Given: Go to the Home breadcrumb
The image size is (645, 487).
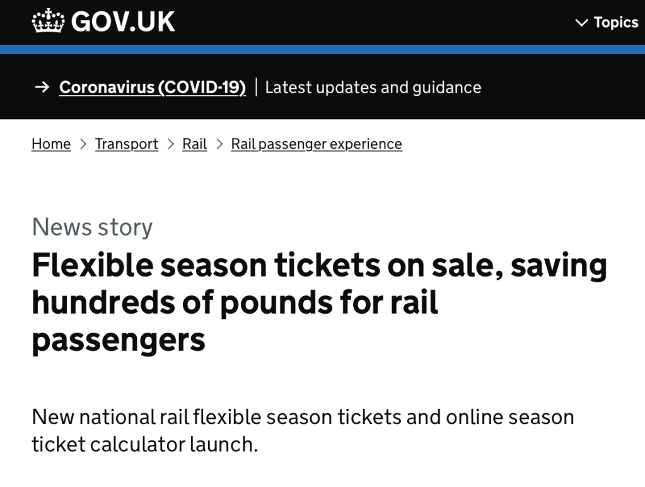Looking at the screenshot, I should tap(51, 144).
